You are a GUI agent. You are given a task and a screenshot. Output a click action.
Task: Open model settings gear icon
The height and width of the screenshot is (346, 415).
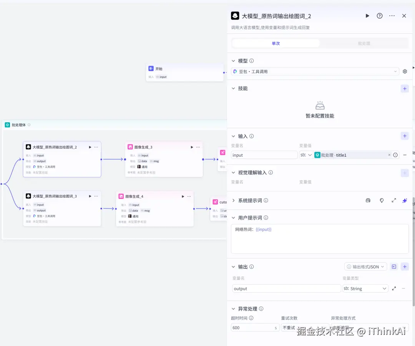coord(405,71)
